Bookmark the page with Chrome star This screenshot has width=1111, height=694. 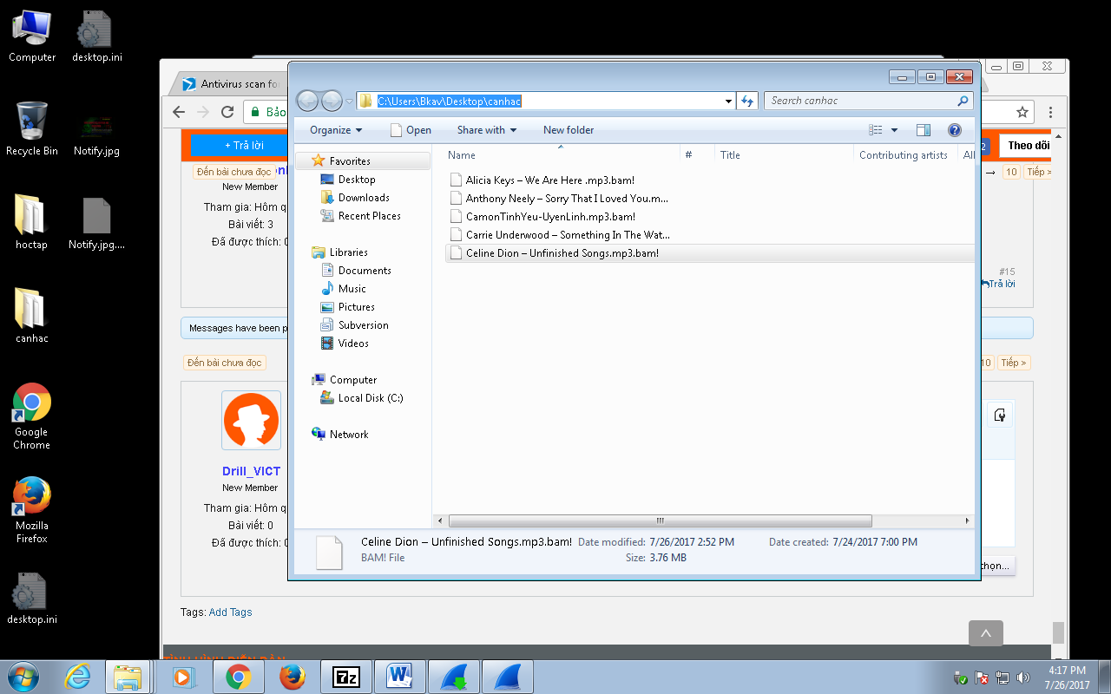coord(1022,112)
